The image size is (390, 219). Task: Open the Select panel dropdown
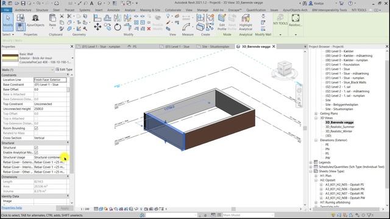(8, 35)
